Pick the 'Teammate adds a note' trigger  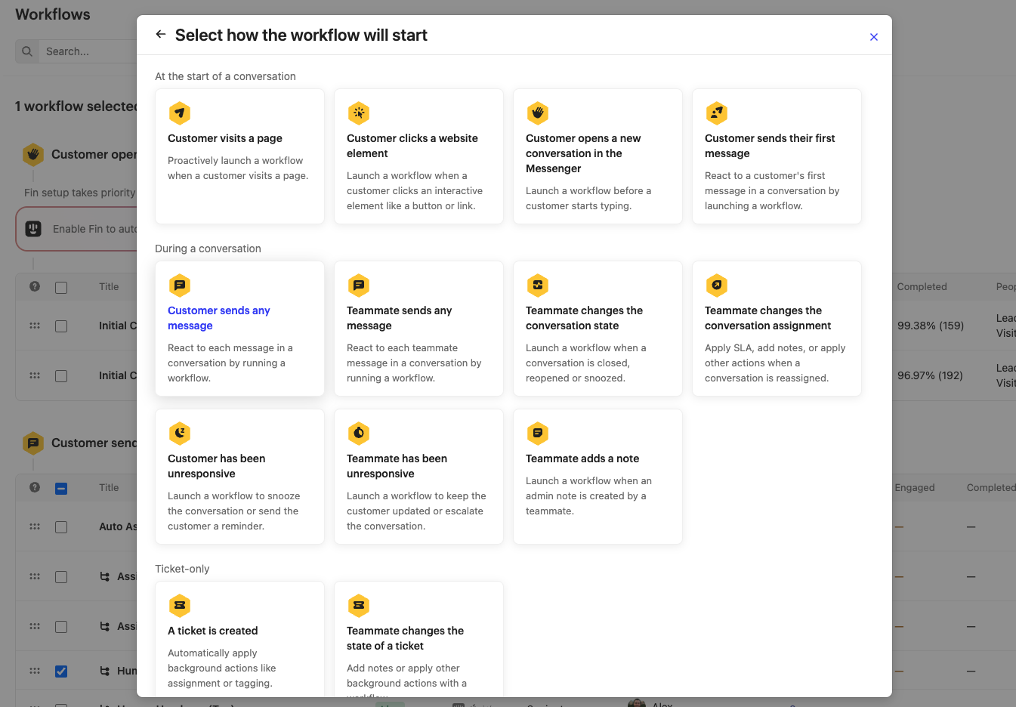[x=597, y=477]
